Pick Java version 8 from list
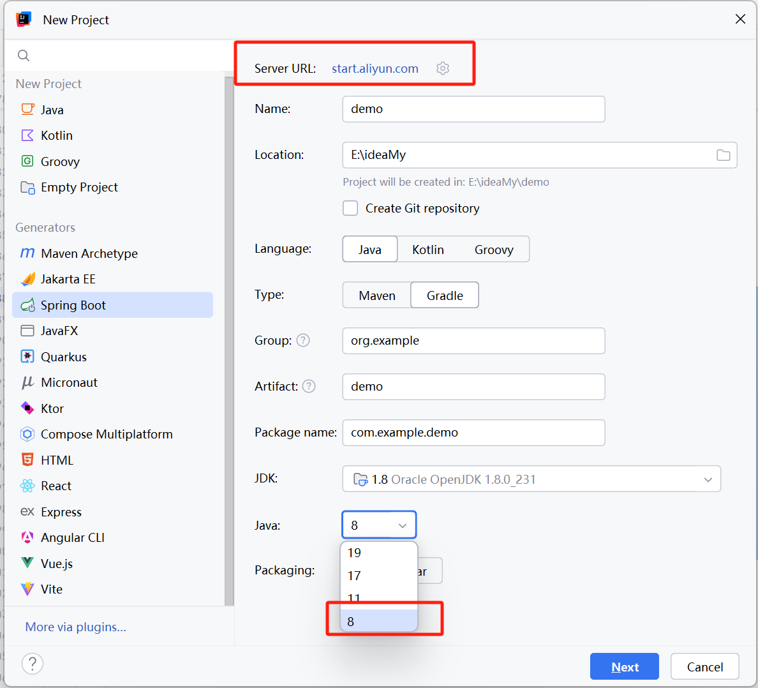 tap(379, 621)
